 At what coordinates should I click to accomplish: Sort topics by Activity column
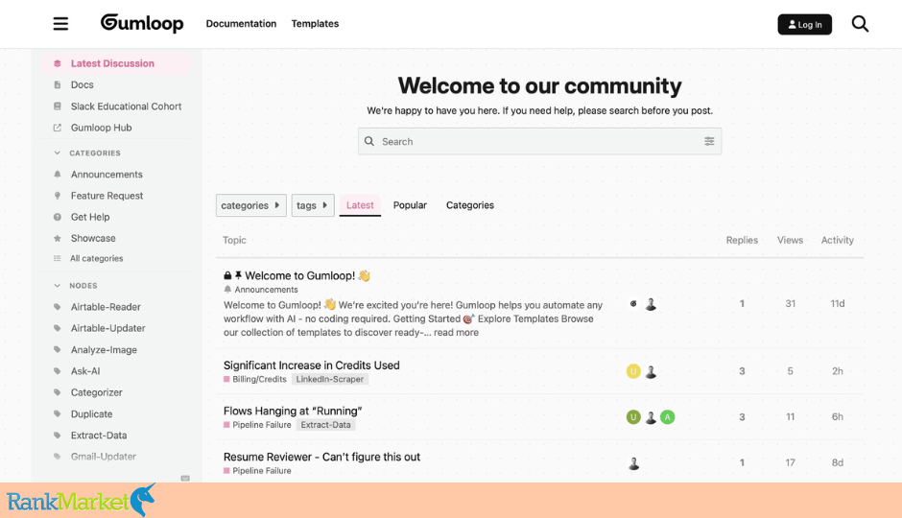(837, 240)
